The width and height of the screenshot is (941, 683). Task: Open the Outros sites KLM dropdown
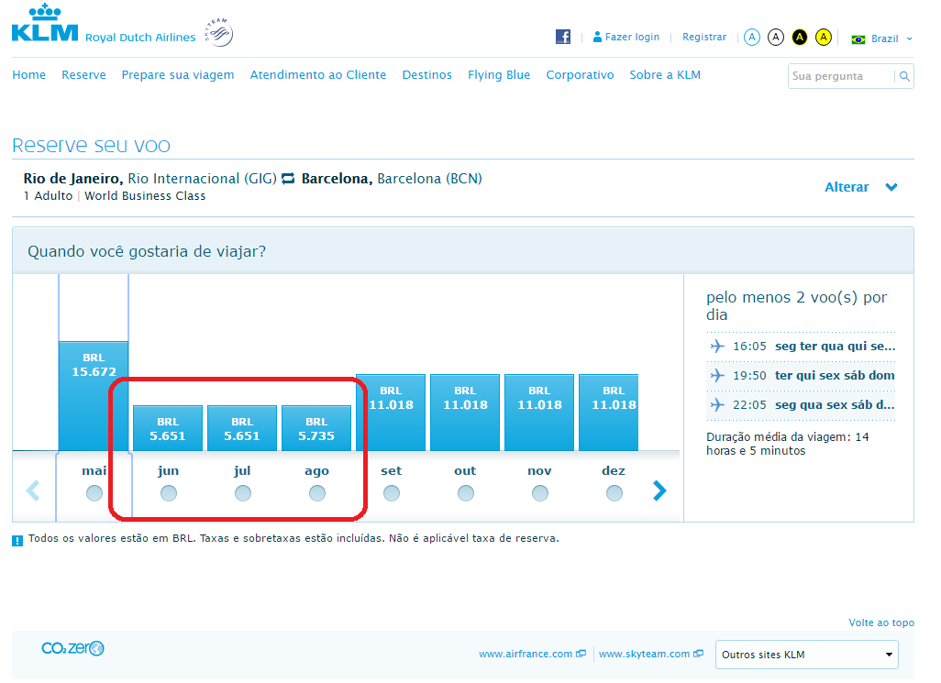tap(806, 655)
